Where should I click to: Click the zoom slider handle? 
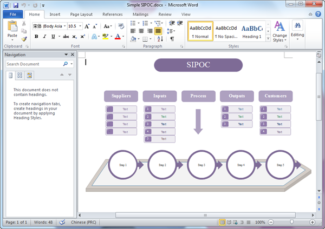pos(291,222)
